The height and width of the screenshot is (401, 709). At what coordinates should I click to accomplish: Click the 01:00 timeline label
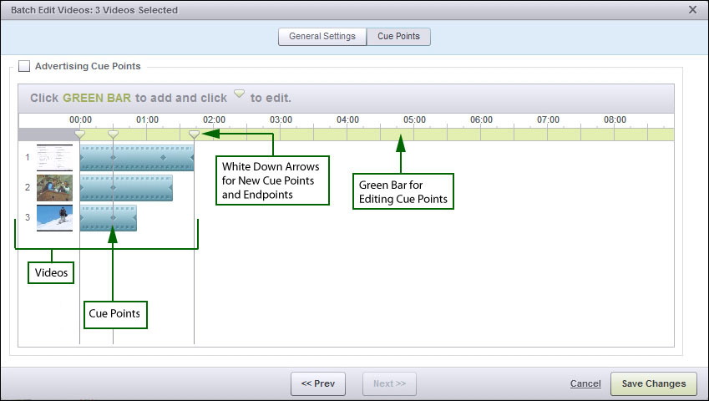[x=148, y=119]
